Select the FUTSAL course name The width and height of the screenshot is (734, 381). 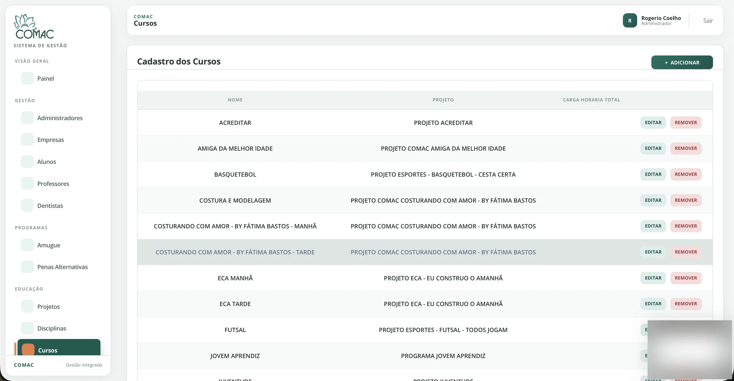(x=235, y=330)
